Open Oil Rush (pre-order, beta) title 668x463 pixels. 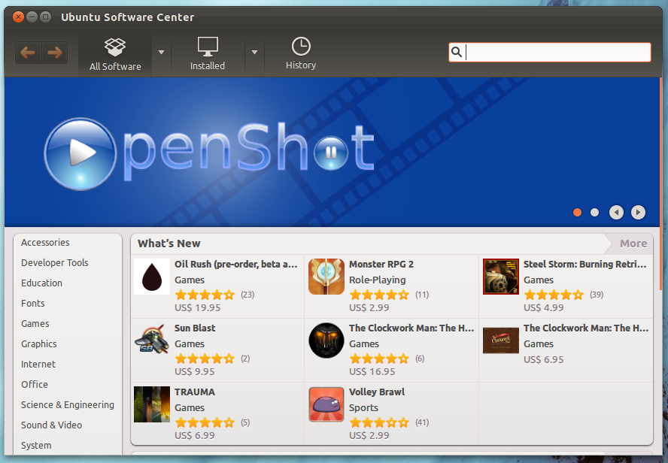235,265
